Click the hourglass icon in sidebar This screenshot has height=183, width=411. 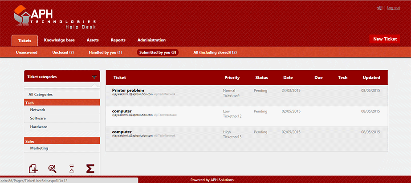(x=71, y=169)
